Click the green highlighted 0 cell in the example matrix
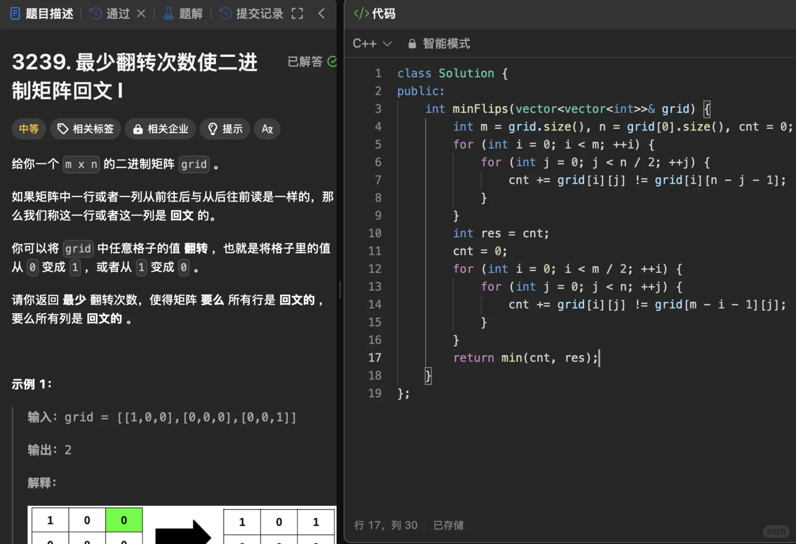Screen dimensions: 796x544 coord(124,520)
